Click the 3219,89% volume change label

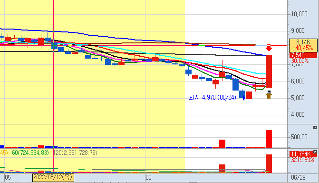click(303, 160)
